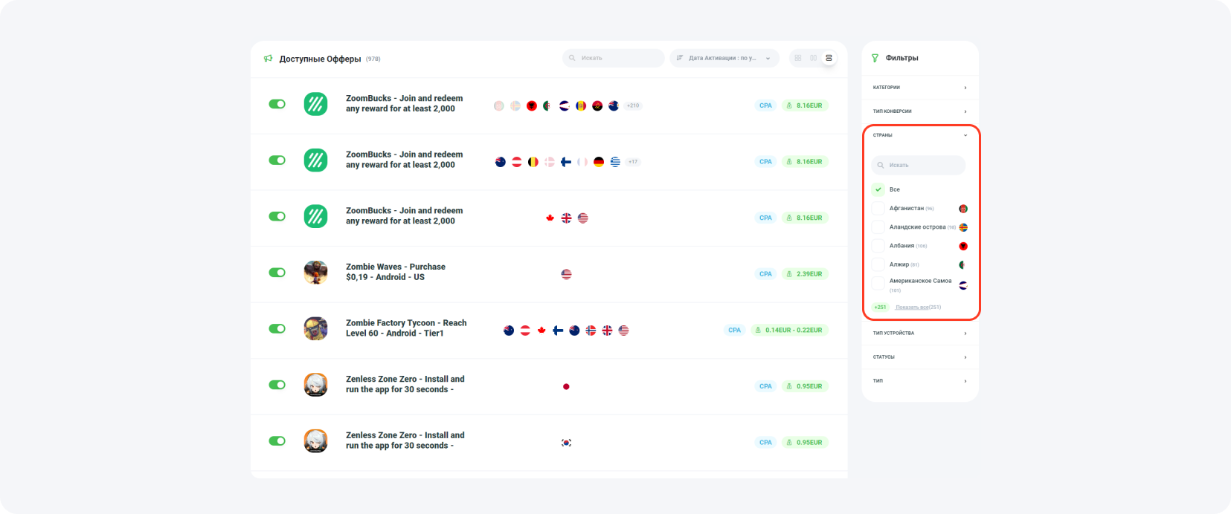Click the Zombie Factory Tycoon app icon

[x=315, y=328]
